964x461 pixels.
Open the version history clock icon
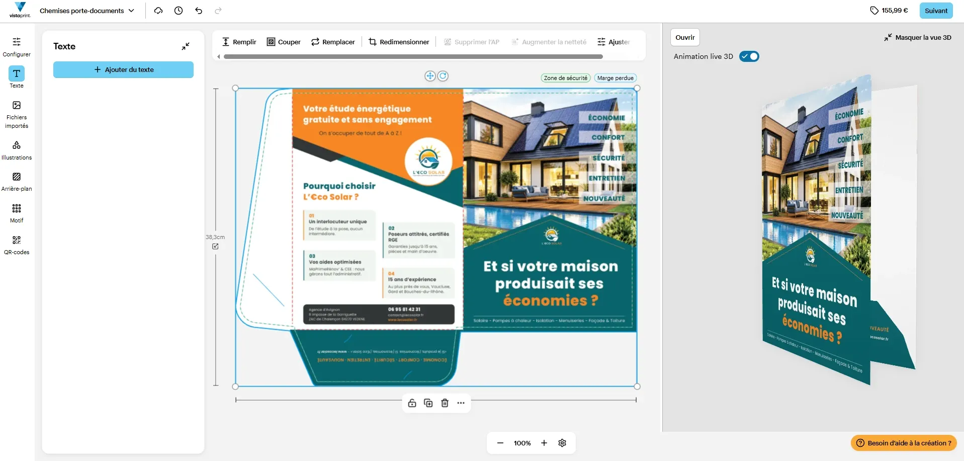tap(179, 11)
